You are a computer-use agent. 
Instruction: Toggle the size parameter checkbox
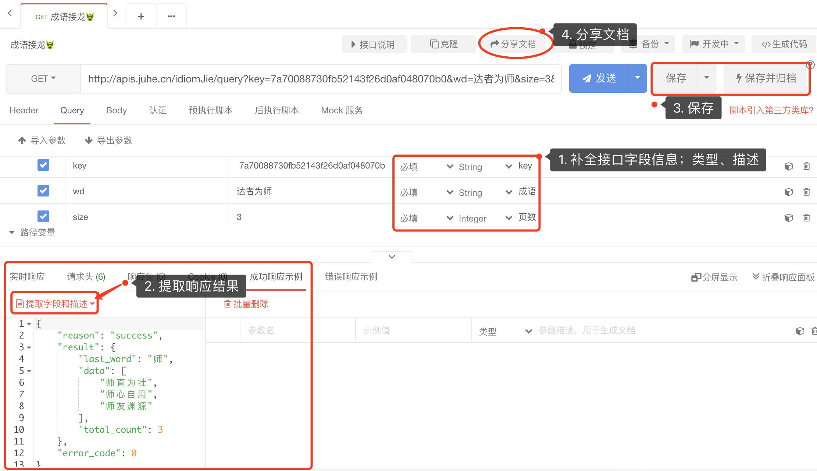[43, 216]
